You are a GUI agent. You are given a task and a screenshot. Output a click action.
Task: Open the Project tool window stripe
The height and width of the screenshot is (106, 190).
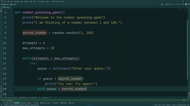(x=1, y=9)
